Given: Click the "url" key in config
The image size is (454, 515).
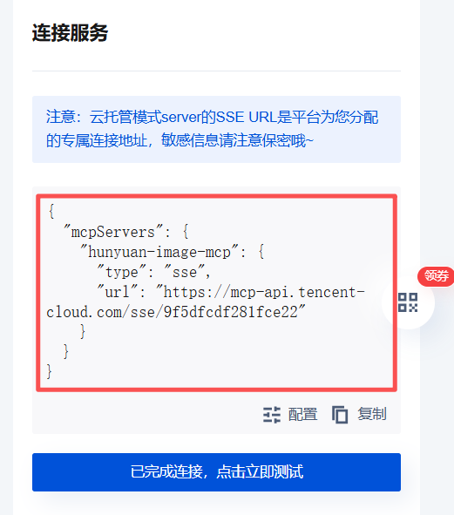Looking at the screenshot, I should pos(118,292).
